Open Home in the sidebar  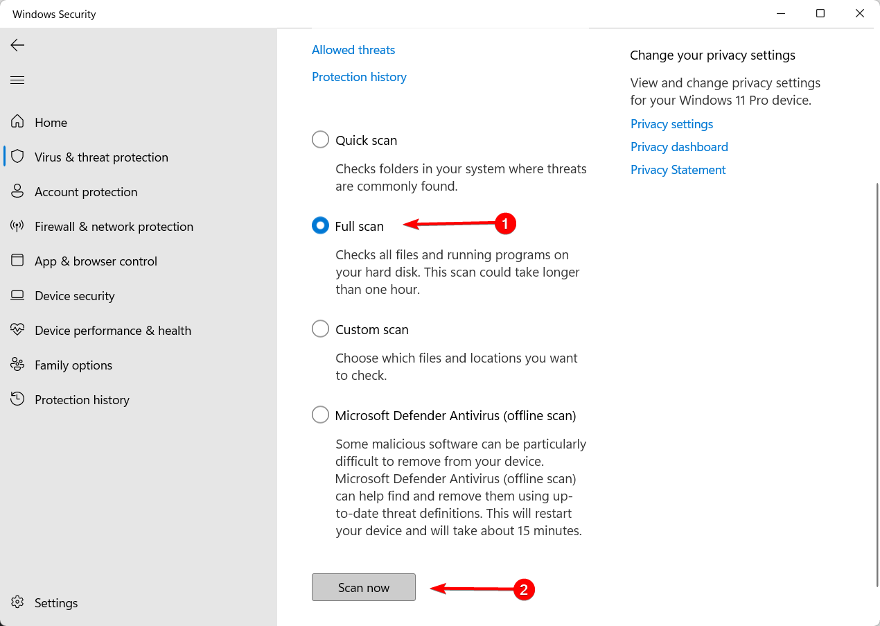pos(139,122)
